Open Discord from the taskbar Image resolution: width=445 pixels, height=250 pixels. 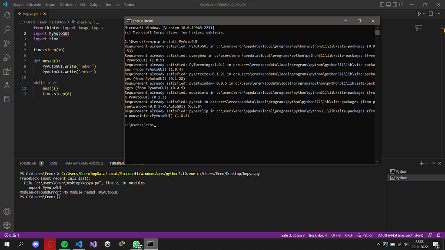click(36, 244)
